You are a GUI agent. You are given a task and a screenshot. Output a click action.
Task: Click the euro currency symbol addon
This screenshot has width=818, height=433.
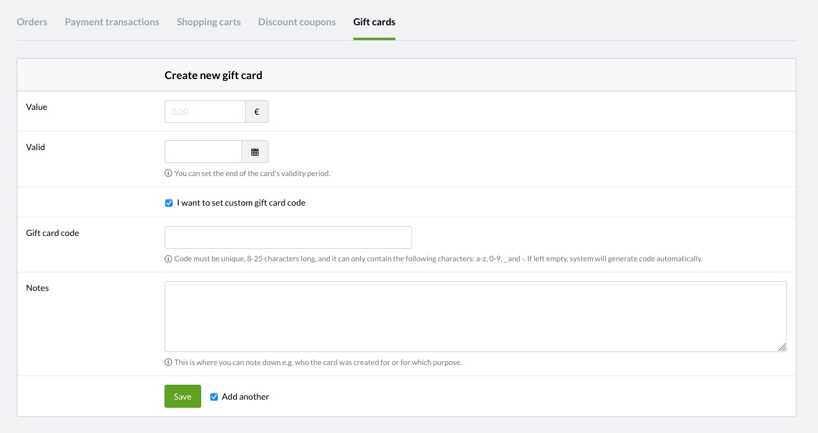pos(257,112)
